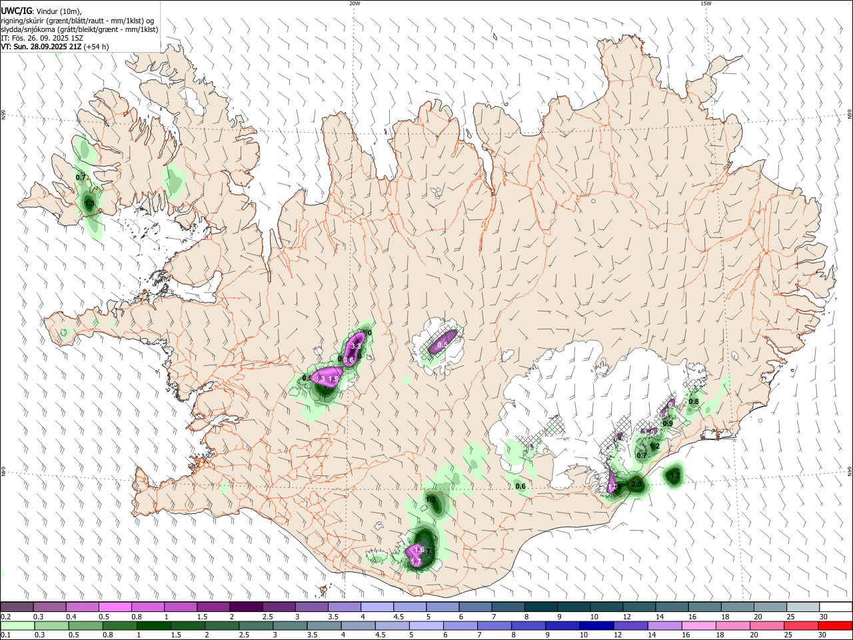Pick the lower legend swatch labeled 14

(x=664, y=626)
